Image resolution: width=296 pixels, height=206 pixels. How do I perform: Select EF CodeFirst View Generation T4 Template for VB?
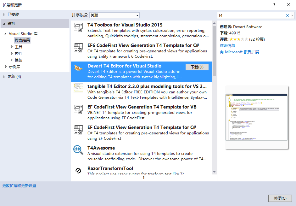tap(142, 107)
